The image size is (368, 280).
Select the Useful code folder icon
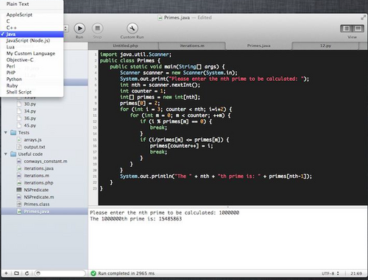(x=13, y=154)
